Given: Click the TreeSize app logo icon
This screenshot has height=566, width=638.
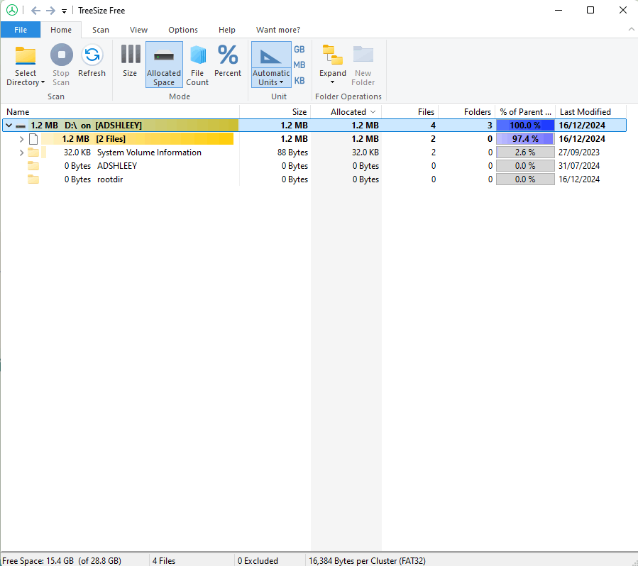Looking at the screenshot, I should point(12,10).
